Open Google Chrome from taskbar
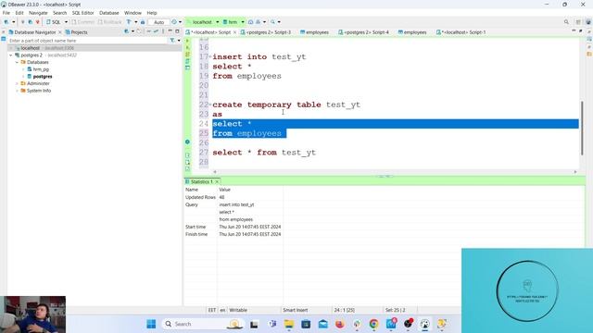 [373, 324]
